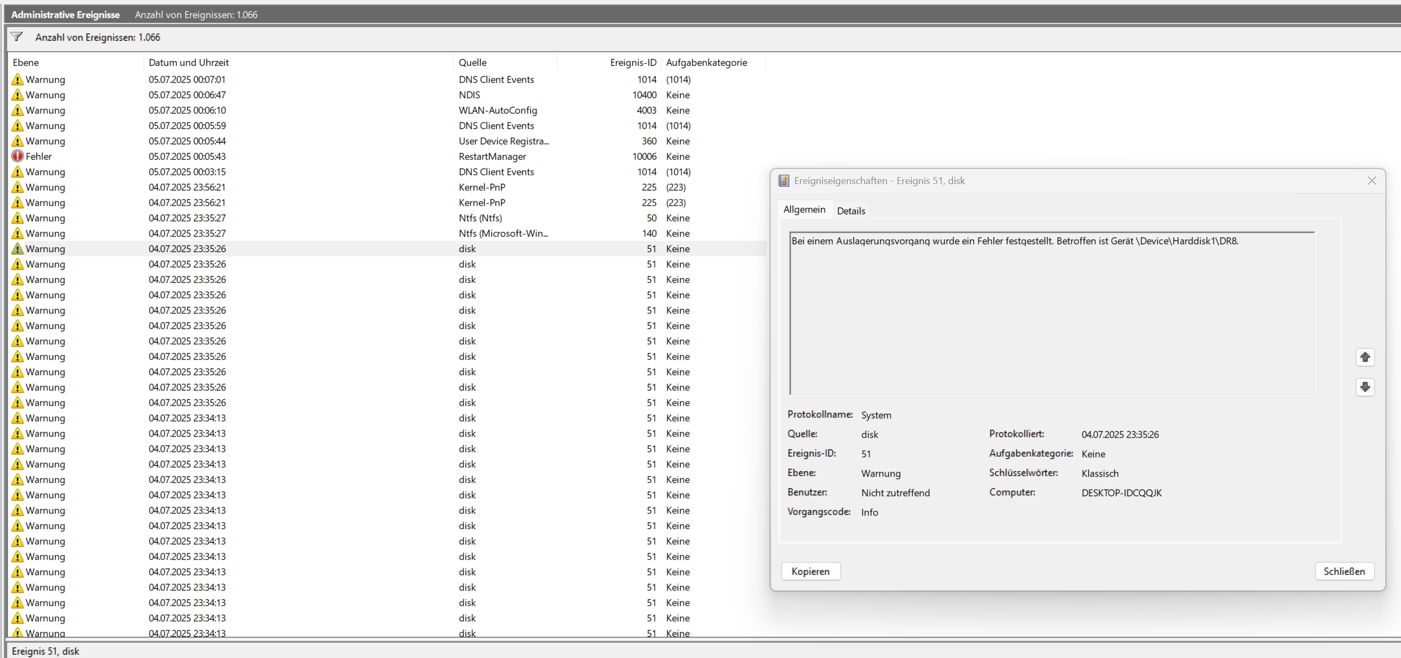Sort by Ebene column header

pos(26,63)
